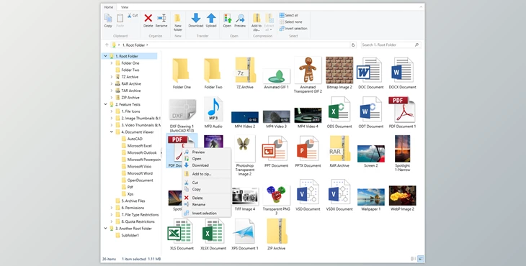Expand Folder One in the tree
Viewport: 526px width, 266px height.
click(112, 63)
